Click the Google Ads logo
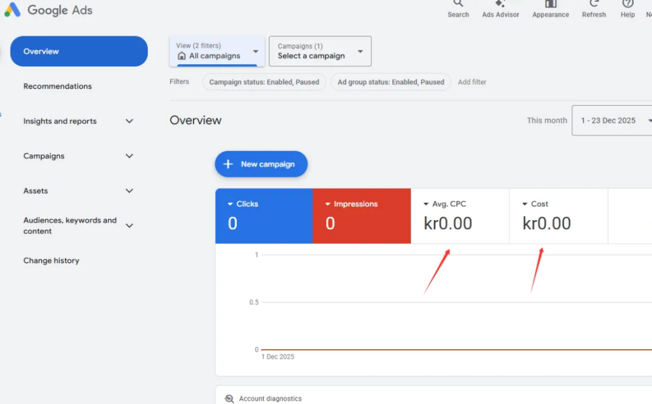The height and width of the screenshot is (404, 652). click(x=49, y=10)
